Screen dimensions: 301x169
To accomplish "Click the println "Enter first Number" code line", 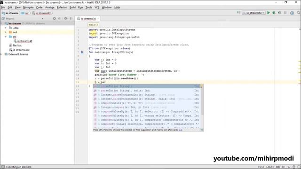I will tap(119, 75).
